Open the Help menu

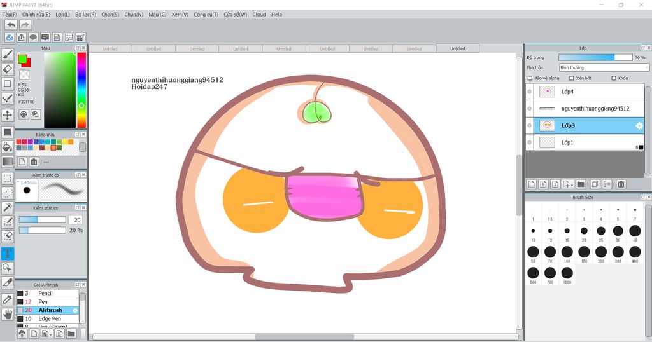(276, 15)
